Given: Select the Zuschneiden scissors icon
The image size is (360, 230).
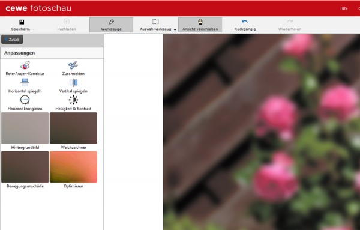Looking at the screenshot, I should pos(73,65).
